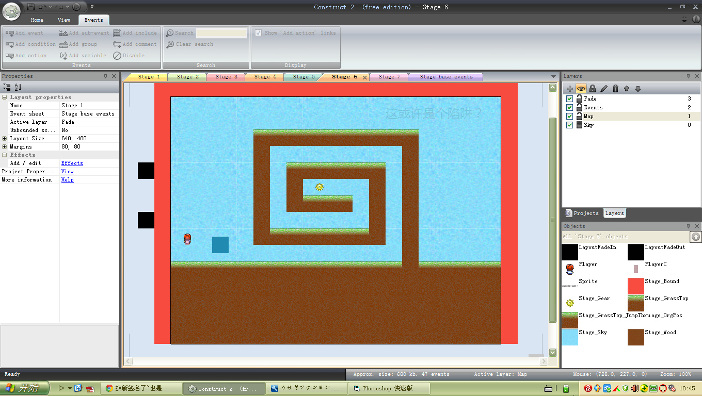Expand the Margins property

[x=5, y=146]
